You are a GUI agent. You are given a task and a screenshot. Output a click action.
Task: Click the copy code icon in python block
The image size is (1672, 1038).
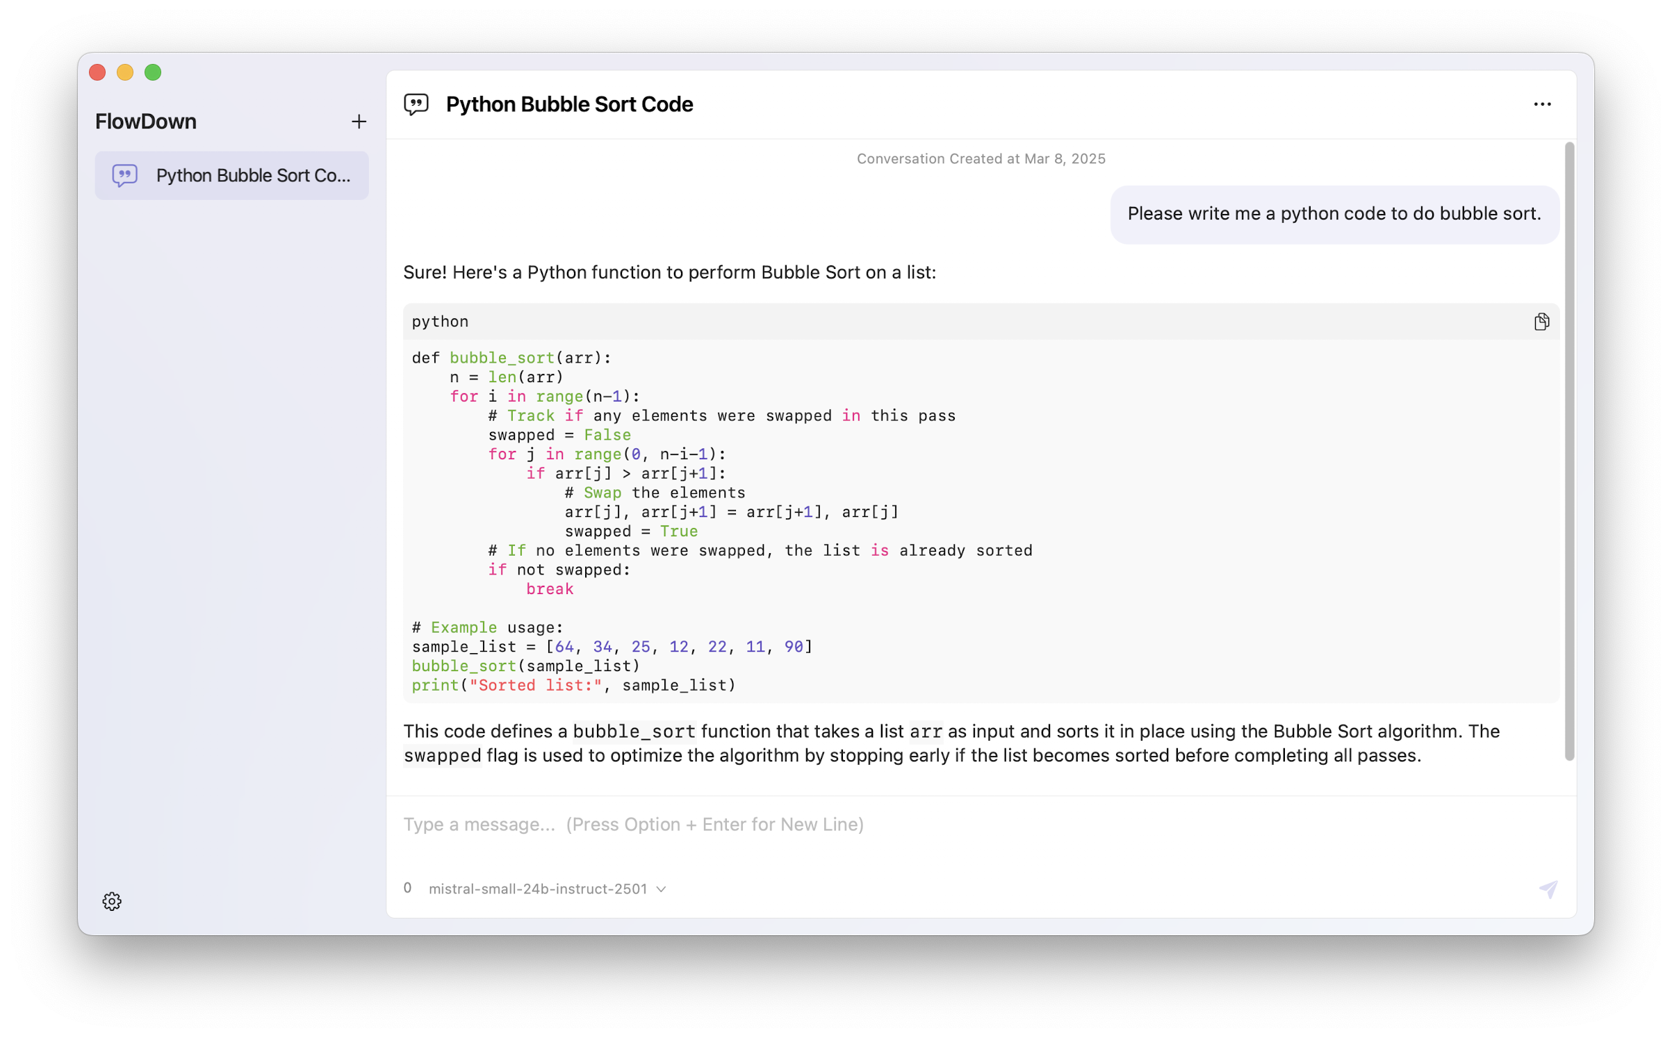(x=1541, y=322)
